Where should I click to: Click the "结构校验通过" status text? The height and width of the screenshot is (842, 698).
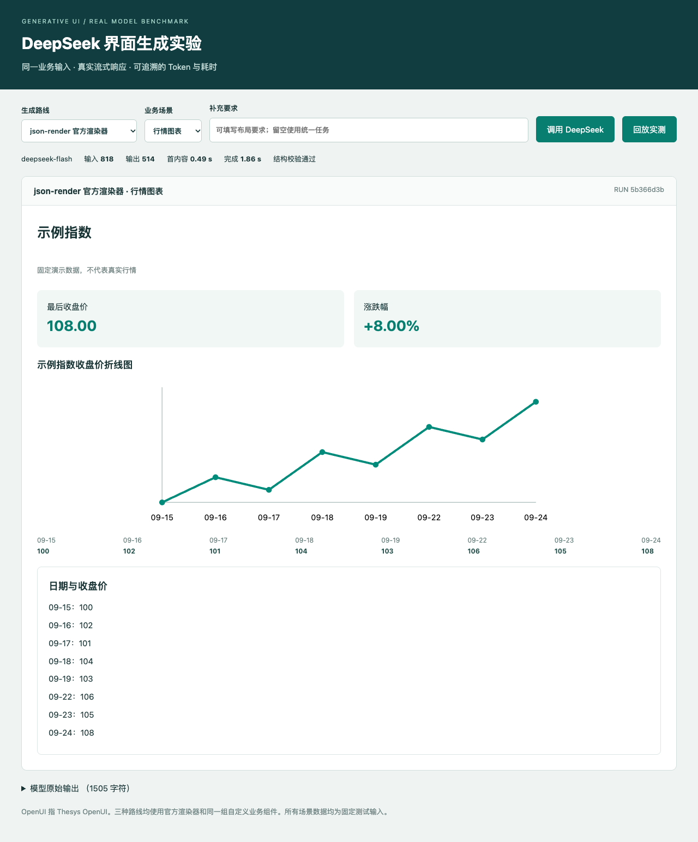tap(294, 159)
